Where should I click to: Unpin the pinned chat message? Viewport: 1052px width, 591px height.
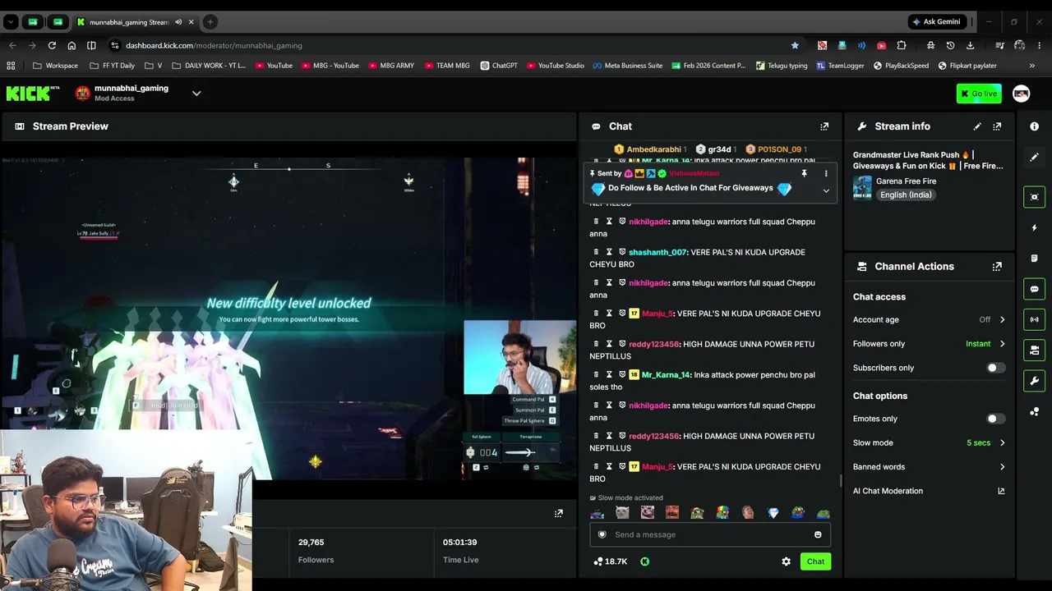tap(804, 174)
